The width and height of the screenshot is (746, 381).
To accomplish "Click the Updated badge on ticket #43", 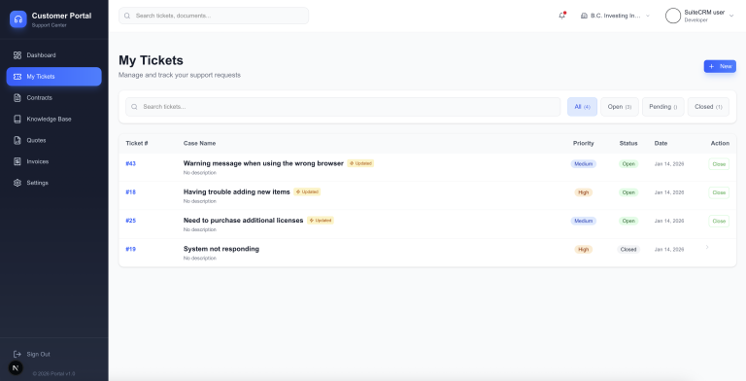I will click(x=360, y=163).
